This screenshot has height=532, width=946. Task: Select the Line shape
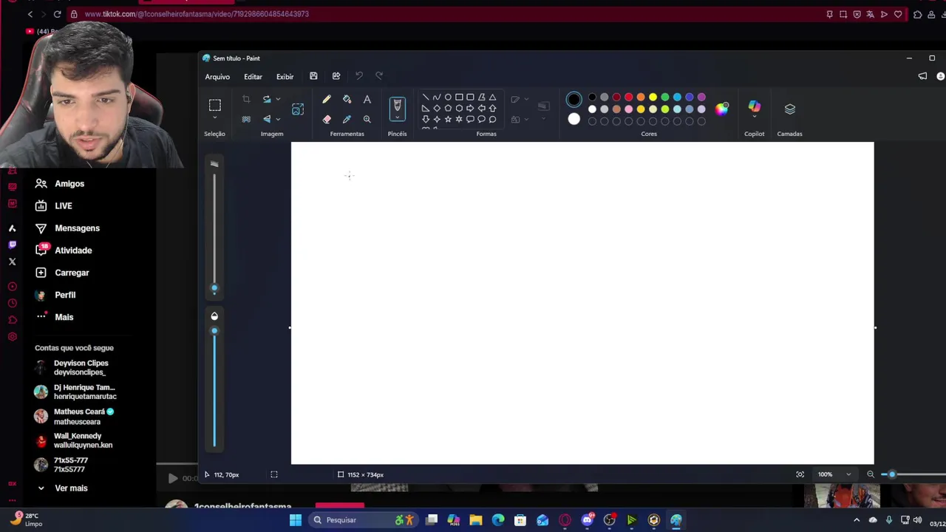coord(426,97)
